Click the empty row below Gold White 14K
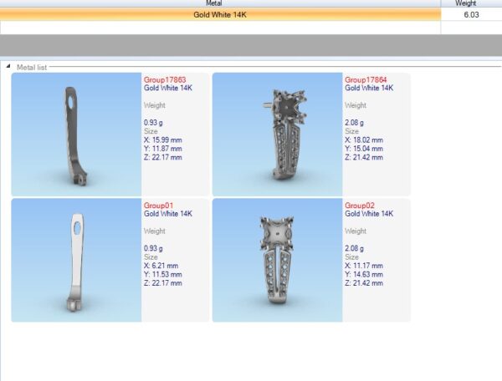Screen dimensions: 502x381 pos(219,28)
